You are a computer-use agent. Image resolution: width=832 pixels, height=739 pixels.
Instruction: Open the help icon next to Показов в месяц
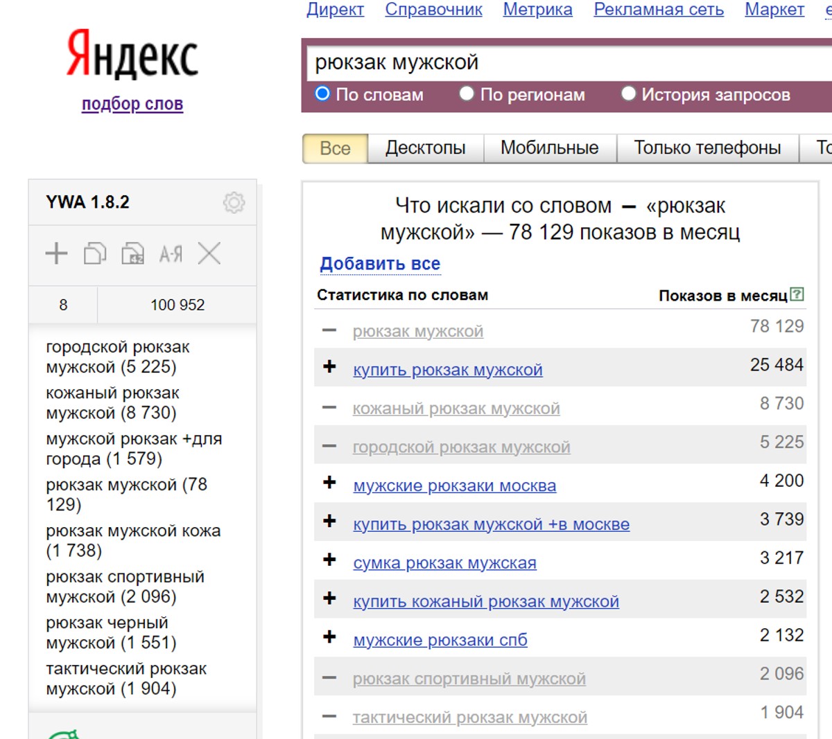797,294
